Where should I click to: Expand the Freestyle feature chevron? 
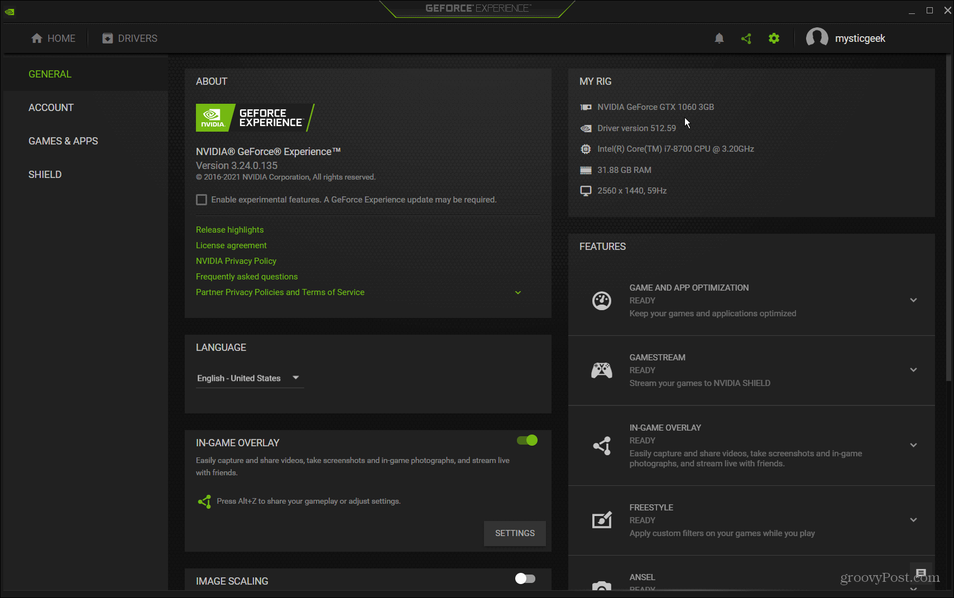click(913, 520)
